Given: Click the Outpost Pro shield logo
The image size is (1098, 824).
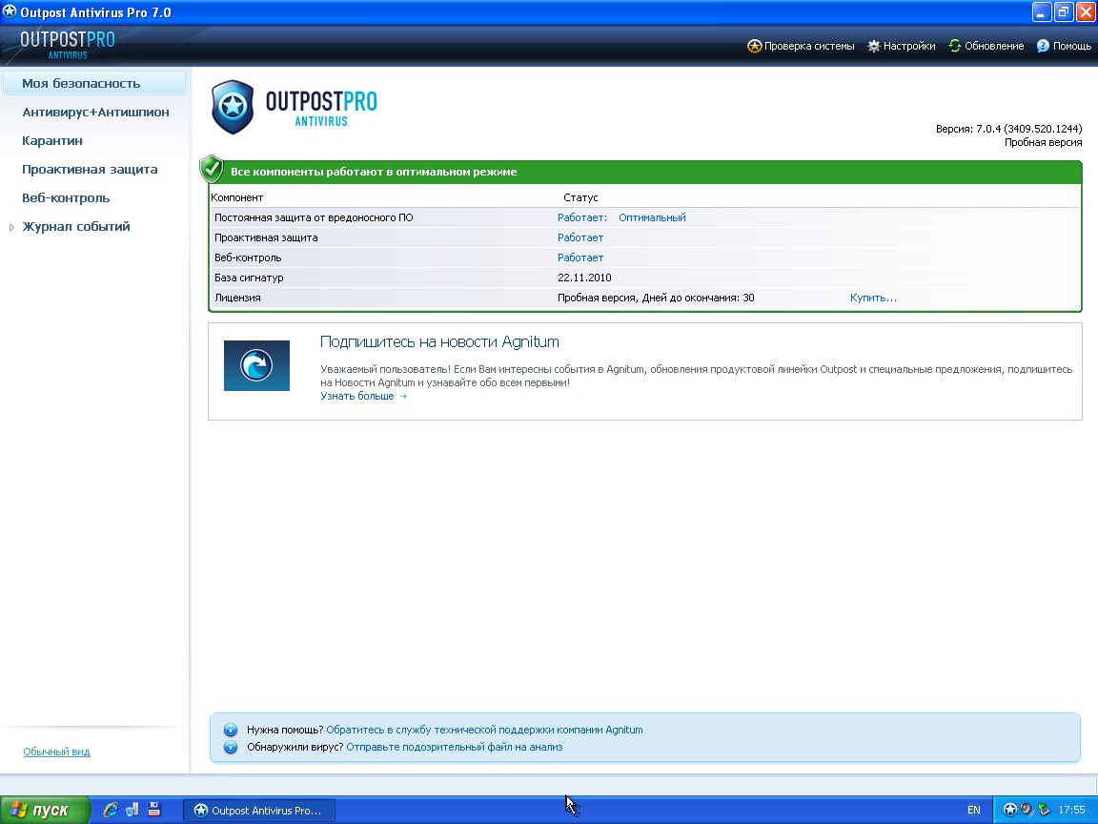Looking at the screenshot, I should tap(233, 107).
